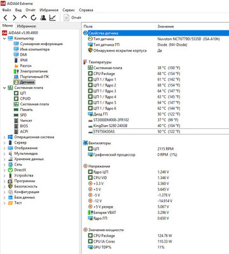Collapse the Компьютер tree node

pyautogui.click(x=4, y=39)
